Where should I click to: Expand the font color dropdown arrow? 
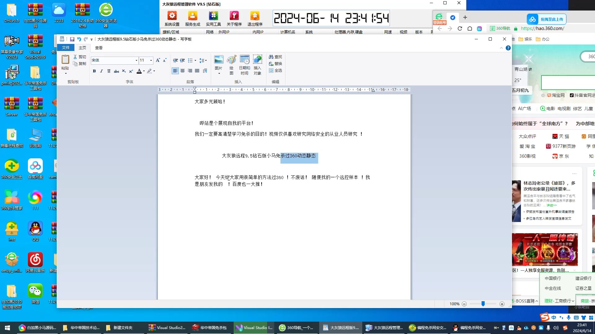tap(144, 71)
